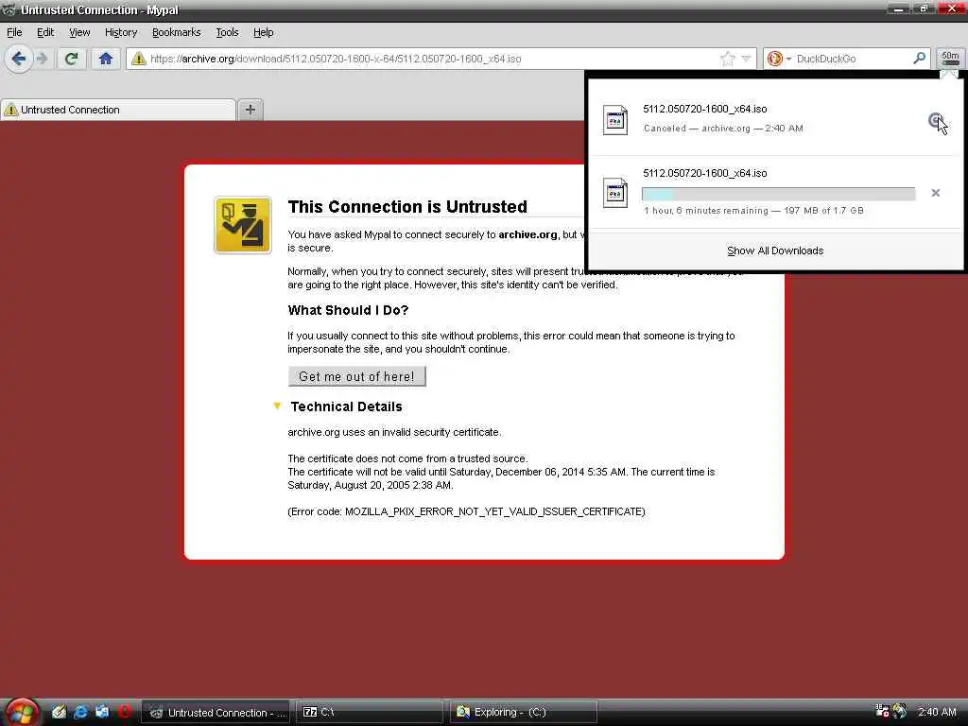
Task: Click the third quick launch icon
Action: (102, 712)
